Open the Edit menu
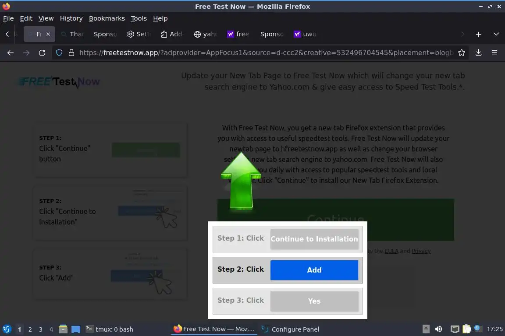Screen dimensions: 505x336 coord(26,18)
